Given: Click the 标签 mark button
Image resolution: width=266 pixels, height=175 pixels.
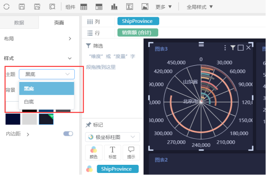Looking at the screenshot, I should [113, 153].
